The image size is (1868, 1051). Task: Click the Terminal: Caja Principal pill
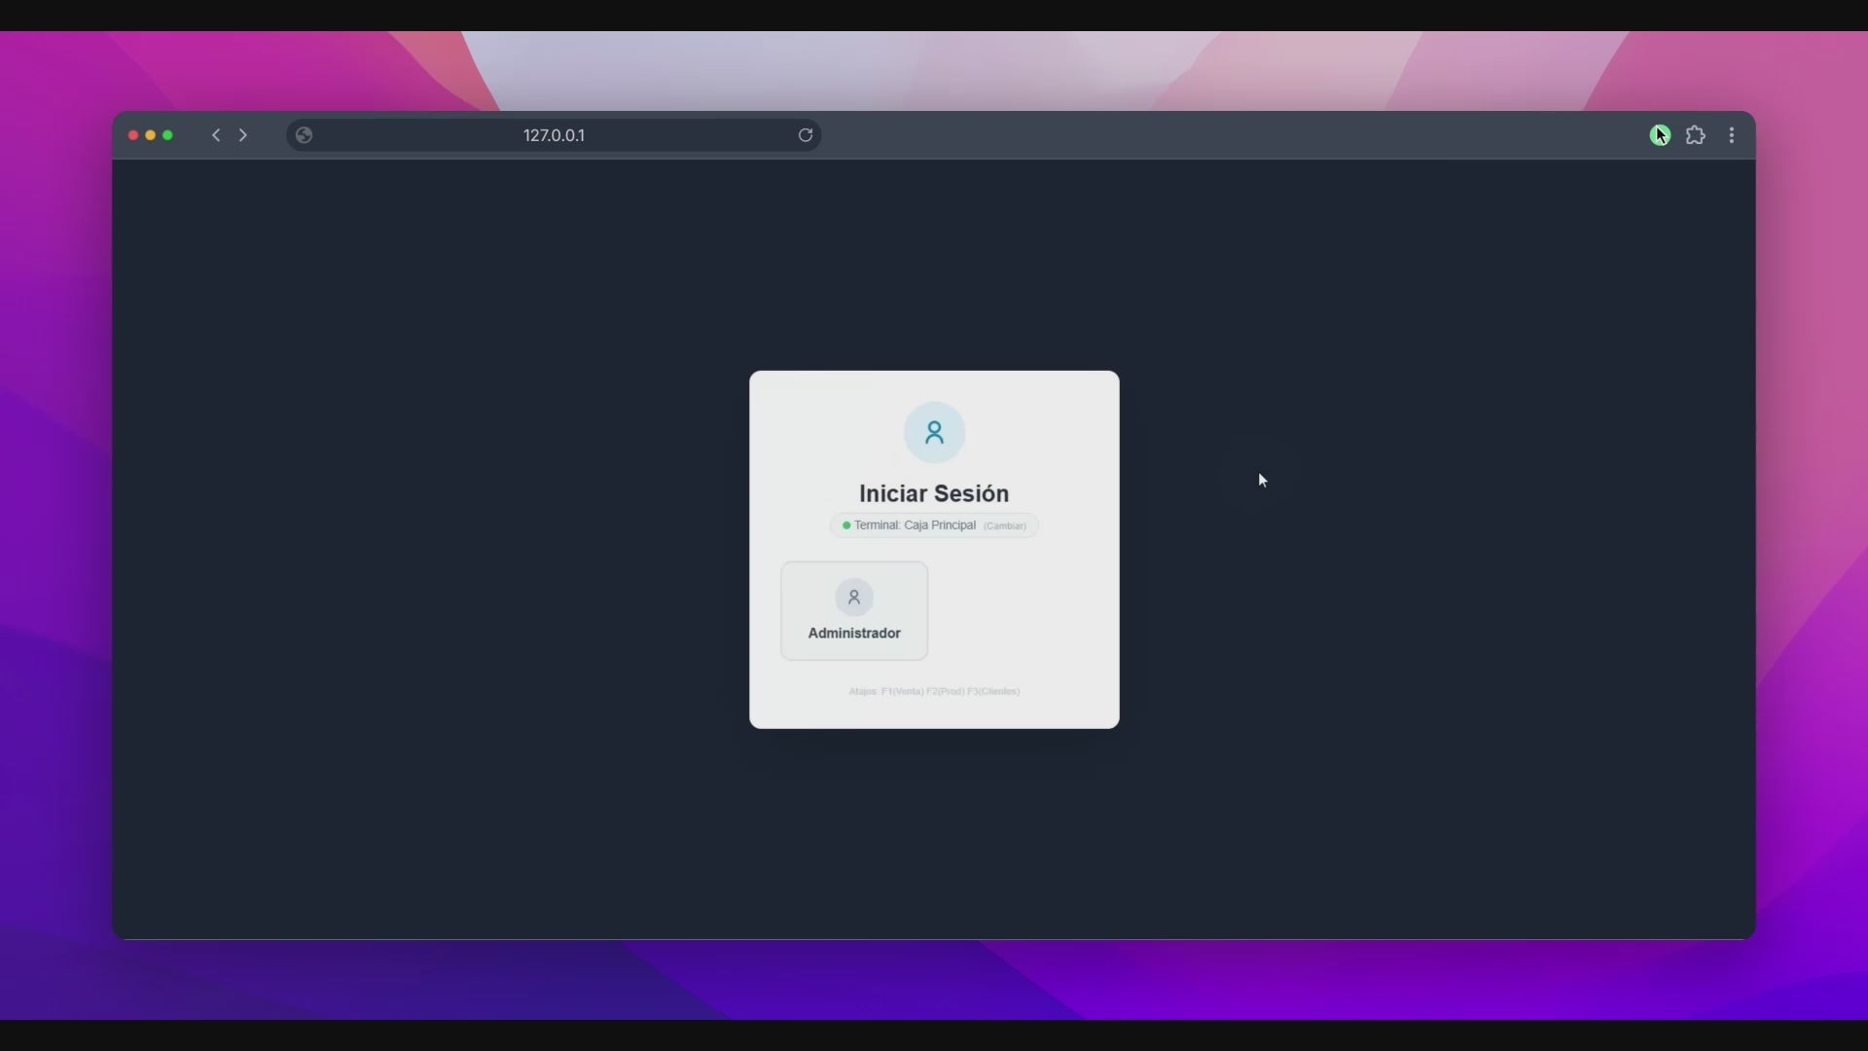coord(915,525)
